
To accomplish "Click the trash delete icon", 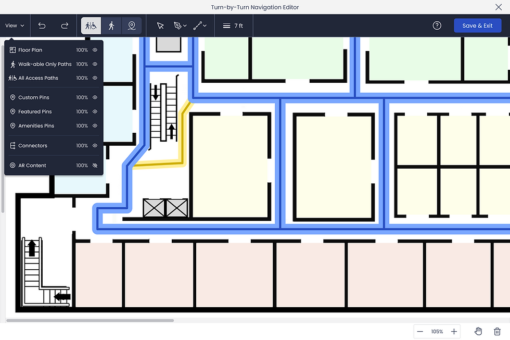I will pyautogui.click(x=497, y=331).
